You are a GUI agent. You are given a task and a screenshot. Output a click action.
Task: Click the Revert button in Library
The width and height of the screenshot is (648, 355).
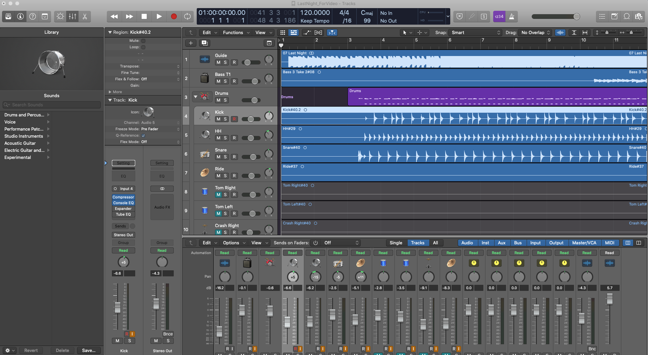click(31, 350)
